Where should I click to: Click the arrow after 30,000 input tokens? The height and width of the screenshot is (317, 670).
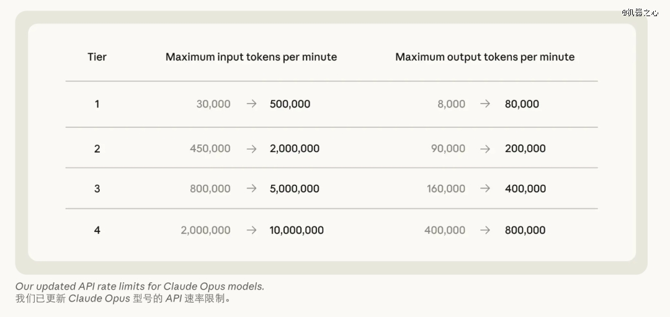251,104
